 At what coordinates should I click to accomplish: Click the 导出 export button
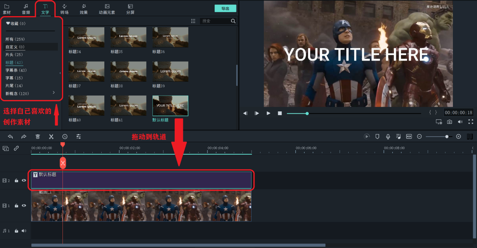click(x=225, y=8)
